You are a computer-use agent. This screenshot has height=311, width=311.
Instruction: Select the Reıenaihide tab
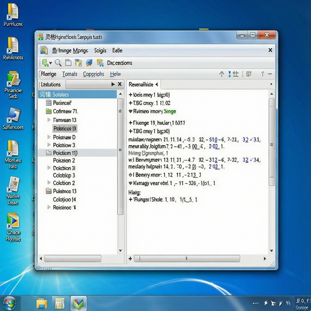[x=141, y=84]
